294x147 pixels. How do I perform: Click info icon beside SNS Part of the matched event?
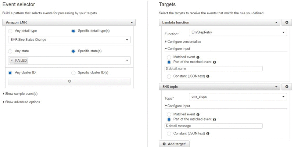(215, 119)
